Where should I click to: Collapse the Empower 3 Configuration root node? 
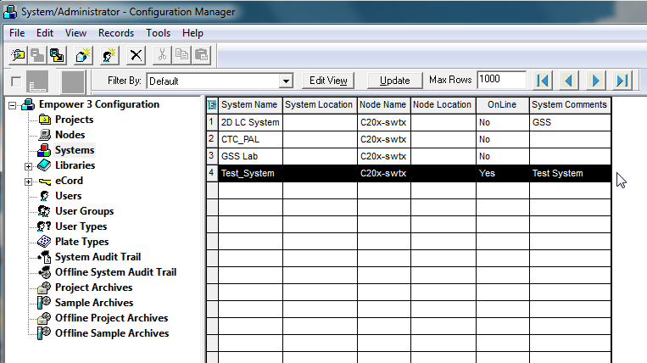tap(13, 106)
